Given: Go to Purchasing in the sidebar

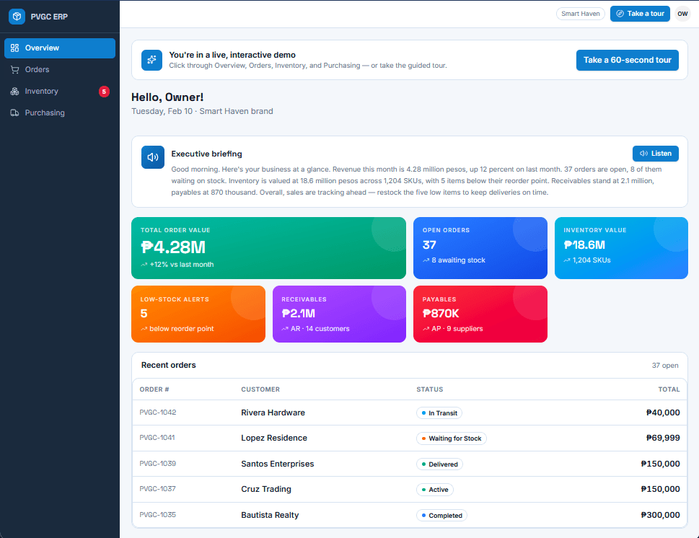Looking at the screenshot, I should [x=60, y=113].
